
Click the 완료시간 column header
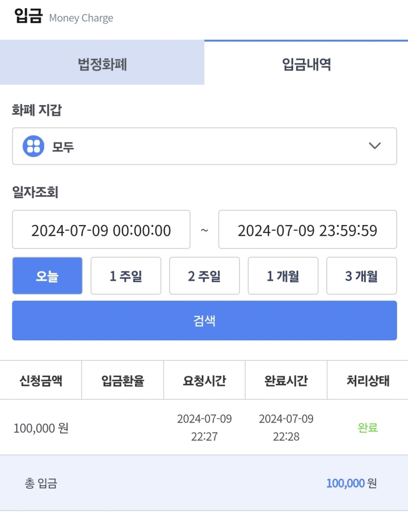click(x=286, y=381)
